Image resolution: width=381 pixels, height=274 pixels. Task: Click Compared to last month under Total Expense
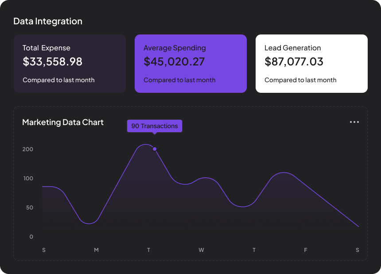(x=58, y=80)
